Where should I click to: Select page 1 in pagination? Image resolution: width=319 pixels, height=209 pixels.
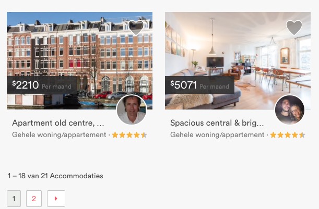pyautogui.click(x=14, y=199)
